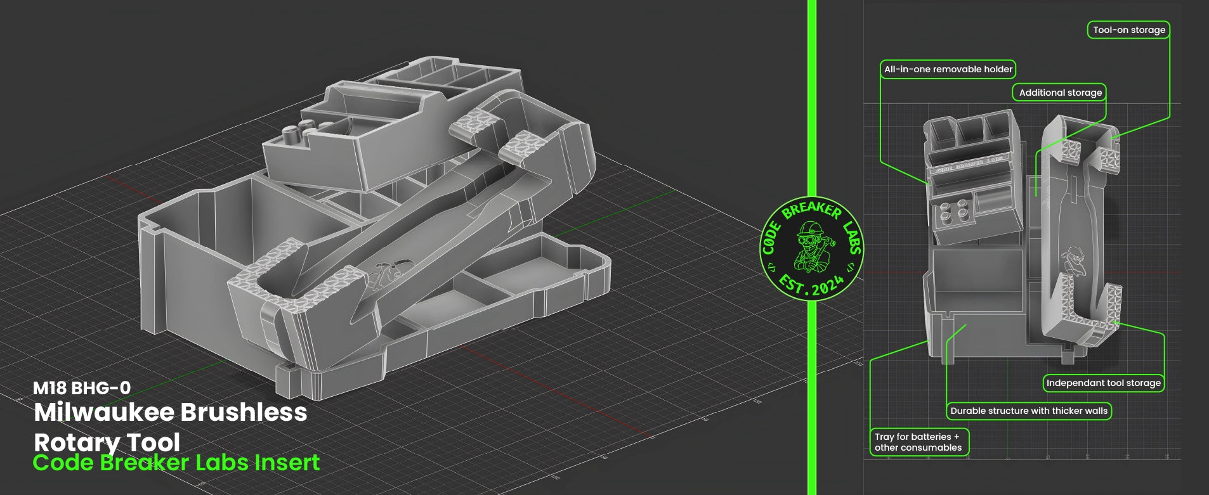
Task: Click the Additional storage callout
Action: pyautogui.click(x=1059, y=93)
